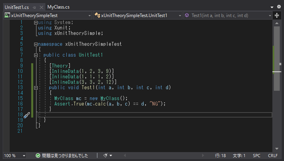The image size is (284, 161).
Task: Click the 問題は見つかりませんでした status text
Action: tap(65, 156)
